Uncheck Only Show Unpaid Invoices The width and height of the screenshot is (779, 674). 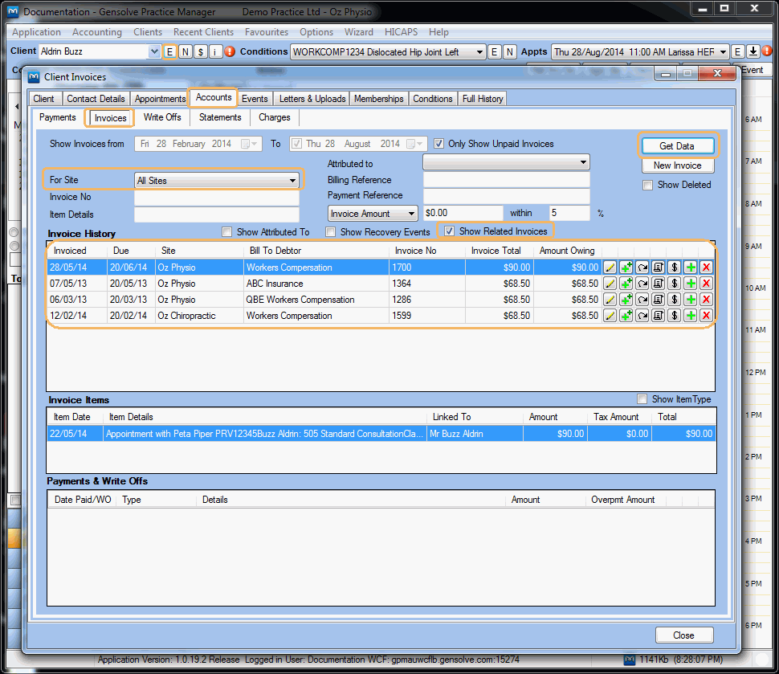[x=438, y=144]
